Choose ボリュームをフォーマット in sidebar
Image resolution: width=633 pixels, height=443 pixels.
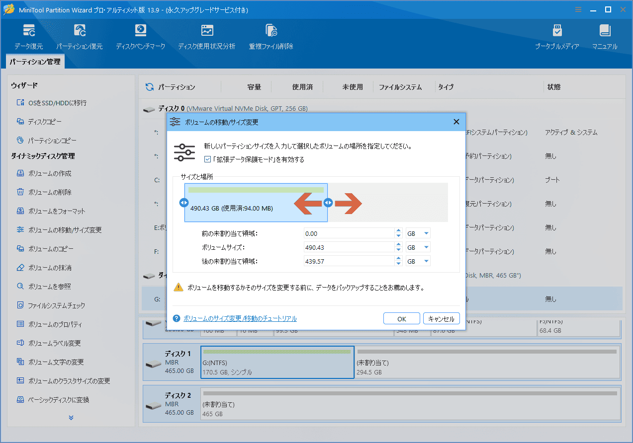click(51, 211)
